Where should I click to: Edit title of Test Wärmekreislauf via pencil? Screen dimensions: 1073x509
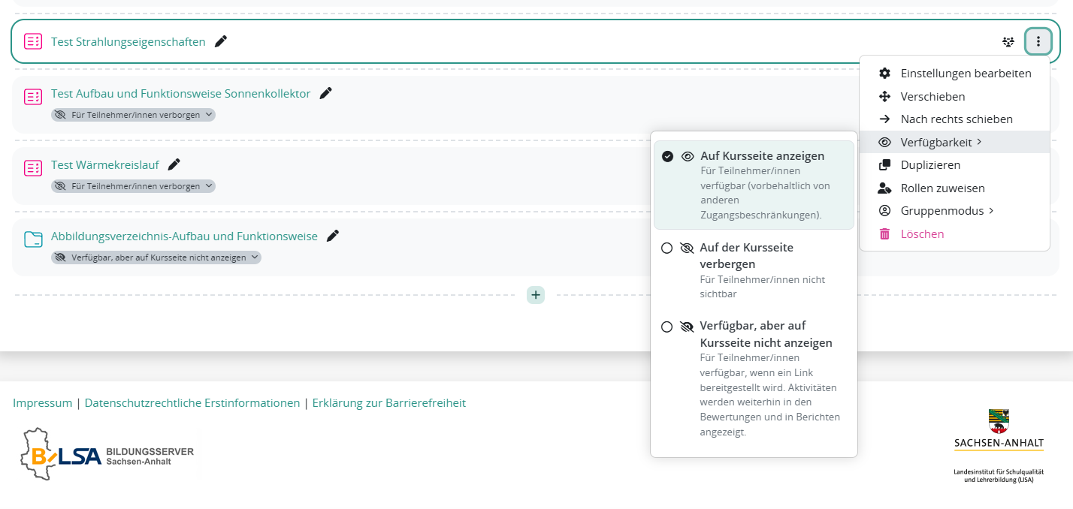[x=174, y=164]
